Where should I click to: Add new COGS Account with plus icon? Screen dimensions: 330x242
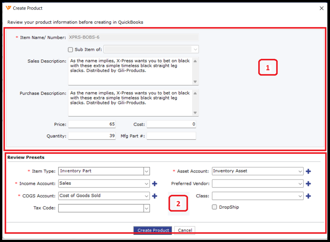click(x=155, y=196)
